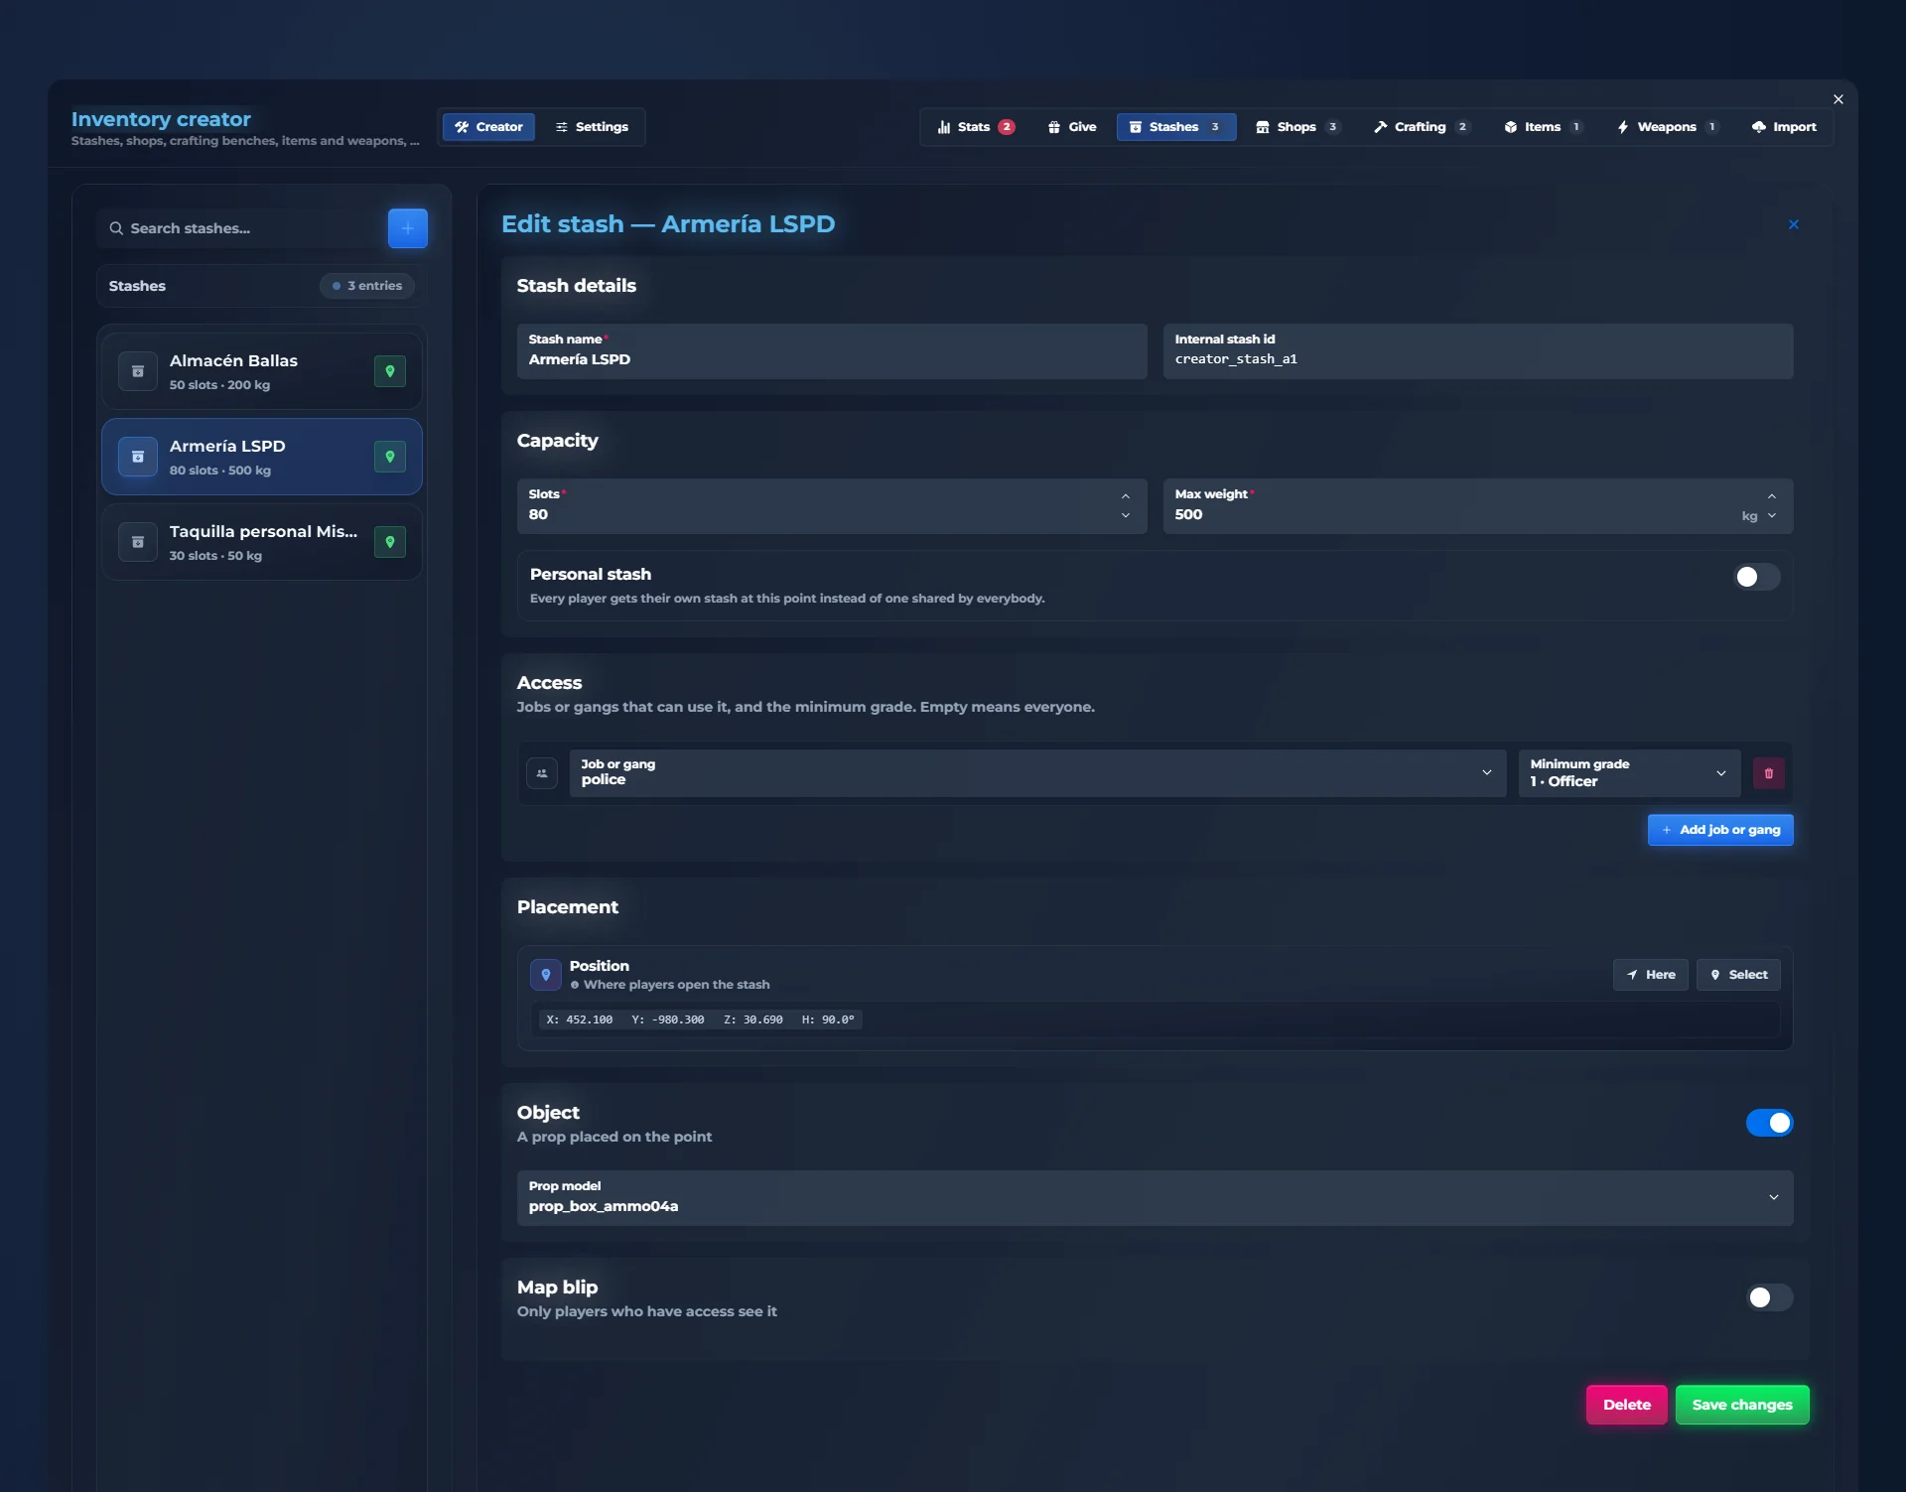Click the Position pin icon in Placement
This screenshot has width=1906, height=1492.
[x=545, y=975]
